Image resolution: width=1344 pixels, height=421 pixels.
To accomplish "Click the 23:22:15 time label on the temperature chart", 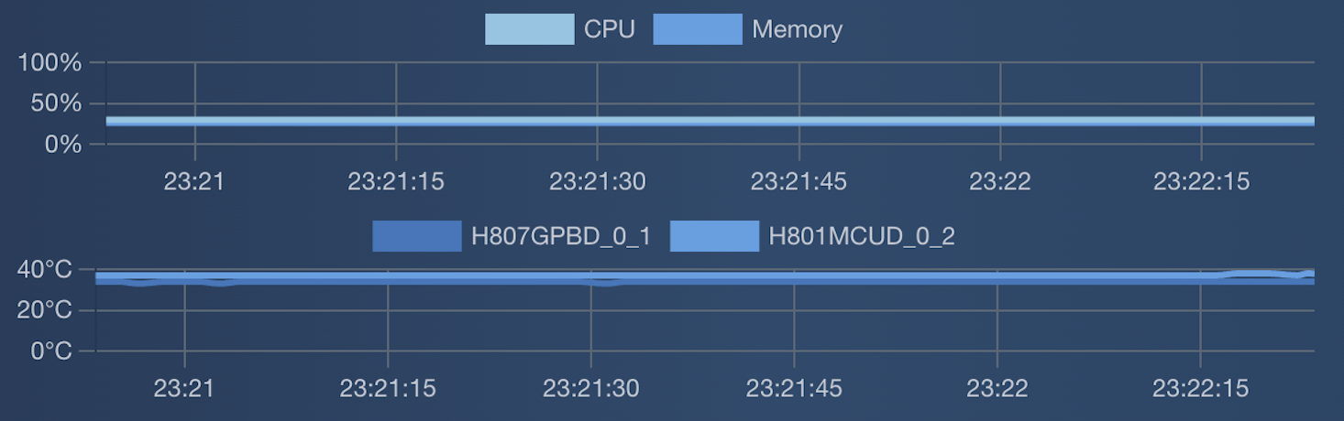I will 1200,388.
